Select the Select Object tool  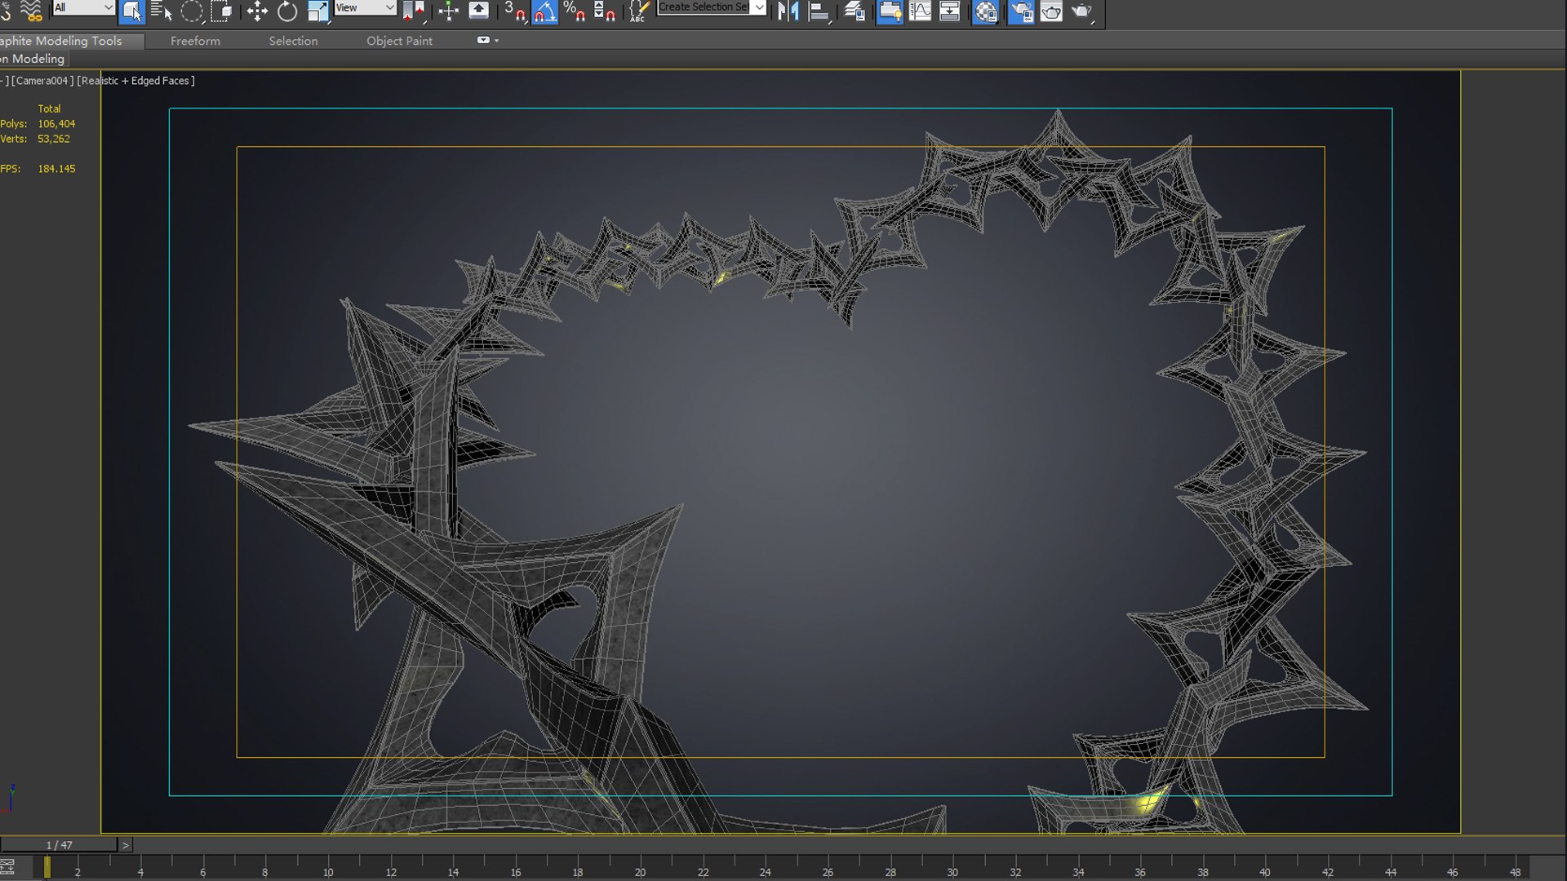click(x=131, y=11)
